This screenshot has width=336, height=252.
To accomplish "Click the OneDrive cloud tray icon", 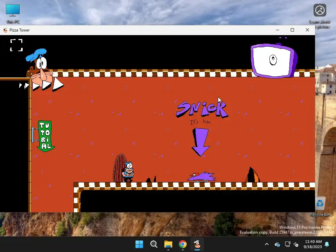I will coord(277,244).
